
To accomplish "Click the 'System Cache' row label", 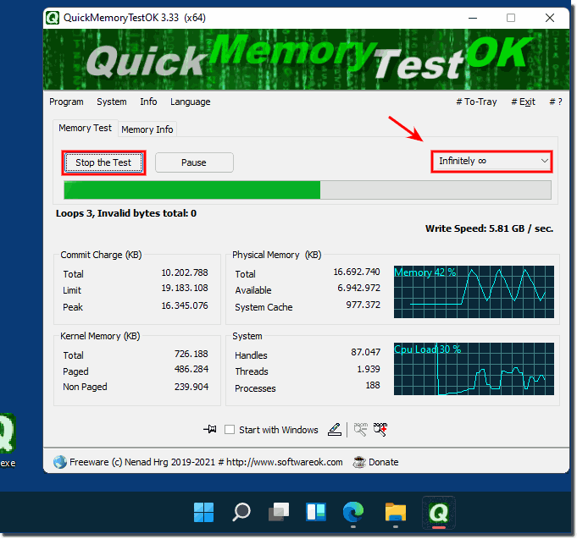I will [264, 307].
